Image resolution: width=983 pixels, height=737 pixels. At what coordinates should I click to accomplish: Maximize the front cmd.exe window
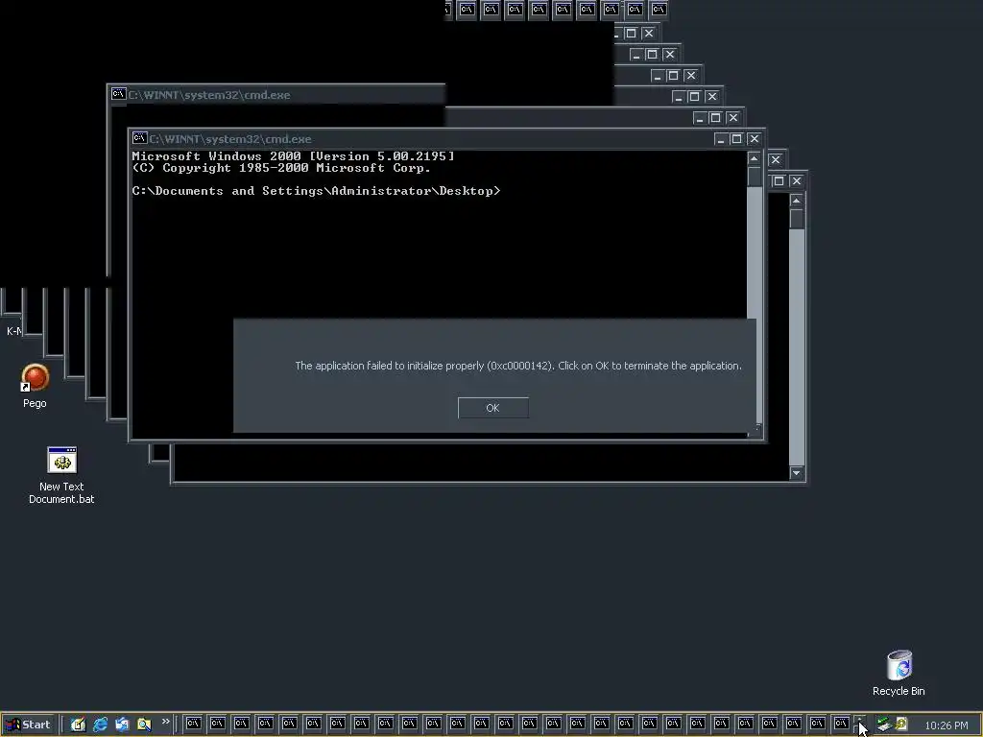736,139
